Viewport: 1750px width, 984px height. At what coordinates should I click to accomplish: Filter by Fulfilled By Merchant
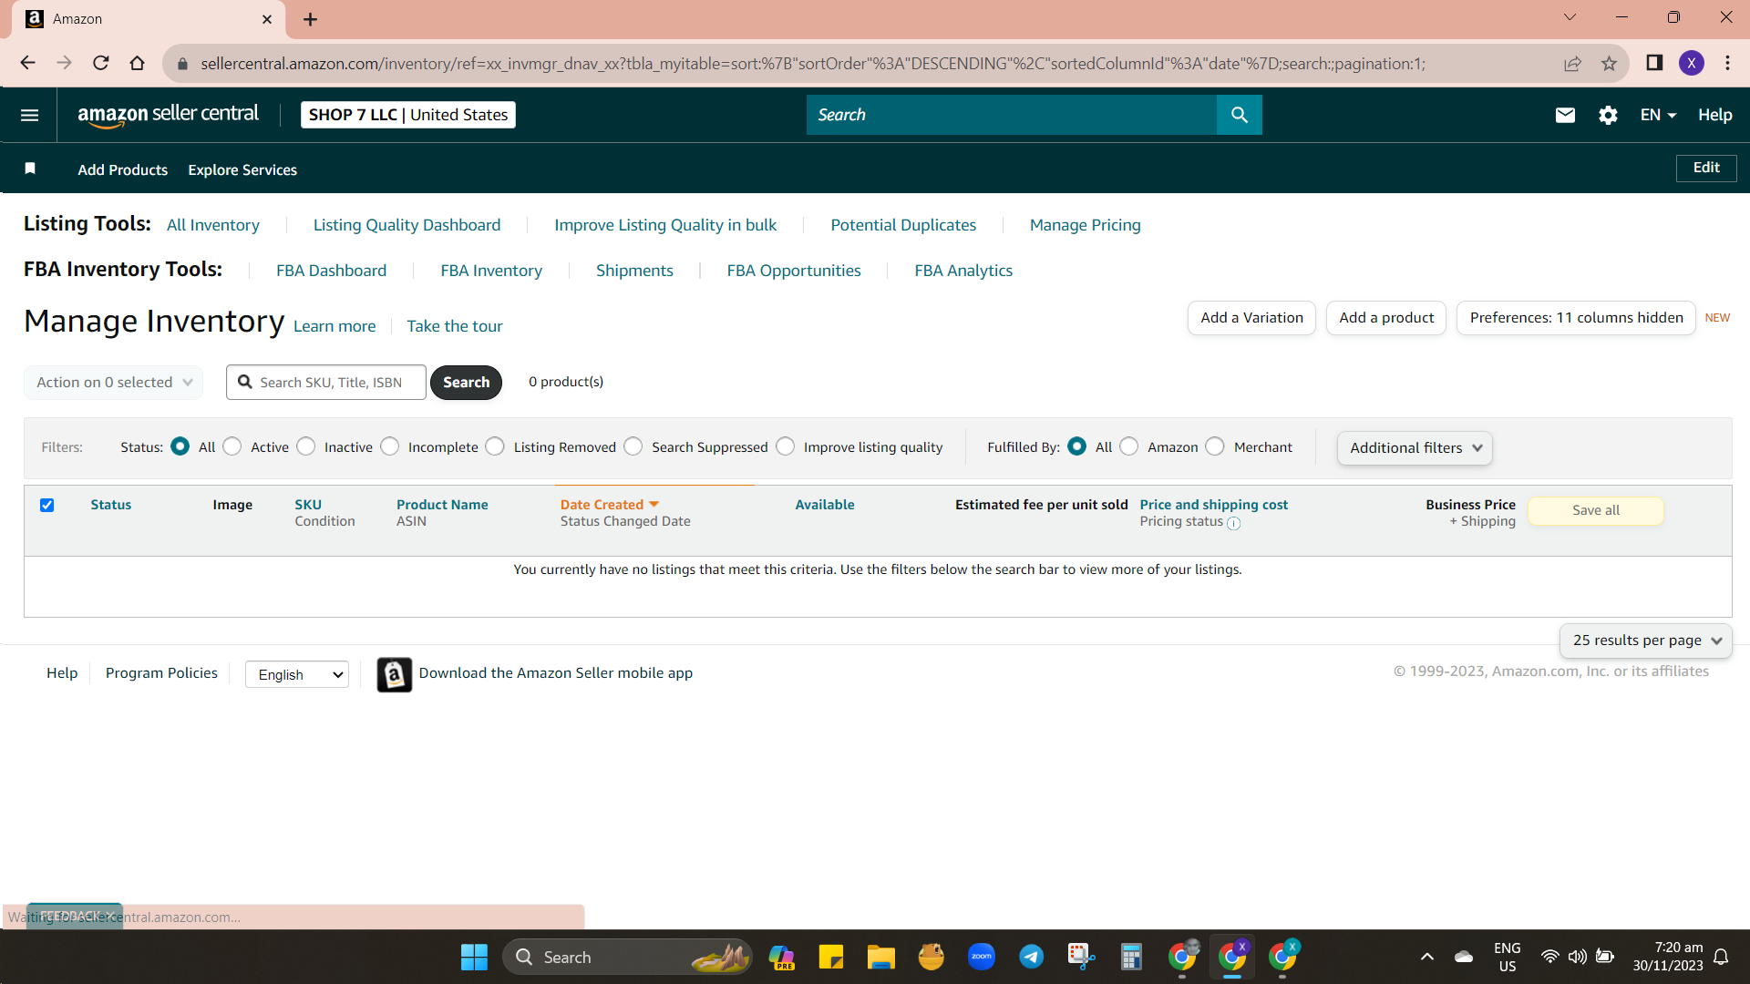[1215, 446]
